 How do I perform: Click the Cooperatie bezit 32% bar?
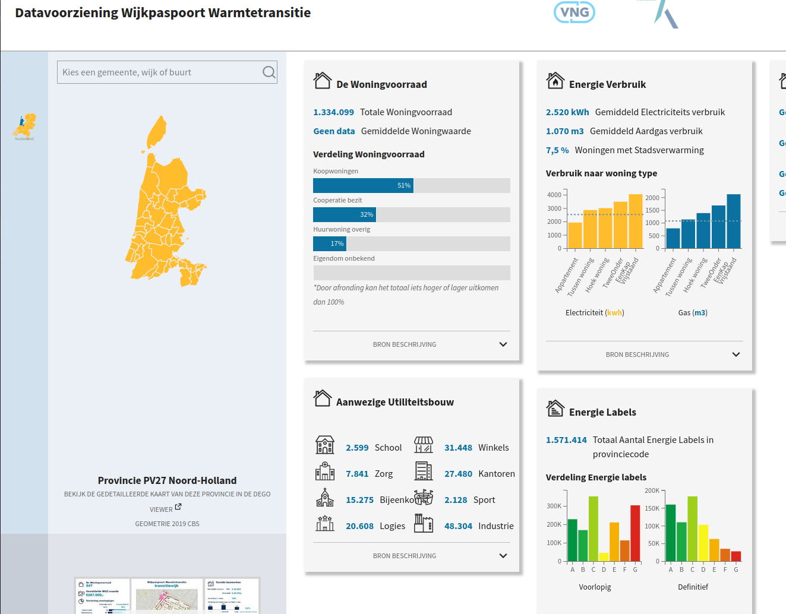pyautogui.click(x=344, y=214)
